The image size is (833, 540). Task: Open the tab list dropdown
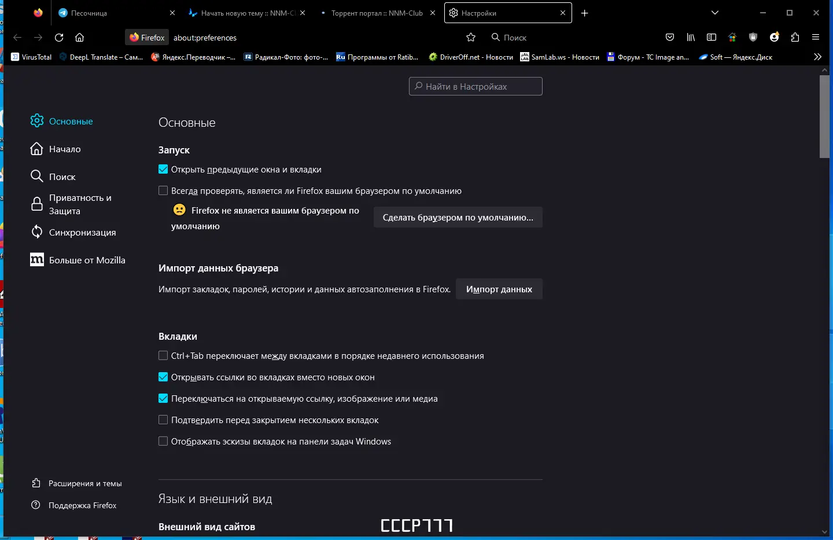(x=715, y=12)
